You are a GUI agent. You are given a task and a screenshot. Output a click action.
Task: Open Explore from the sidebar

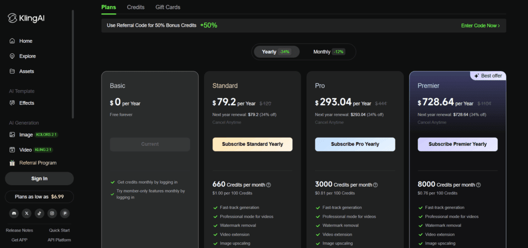(x=23, y=56)
